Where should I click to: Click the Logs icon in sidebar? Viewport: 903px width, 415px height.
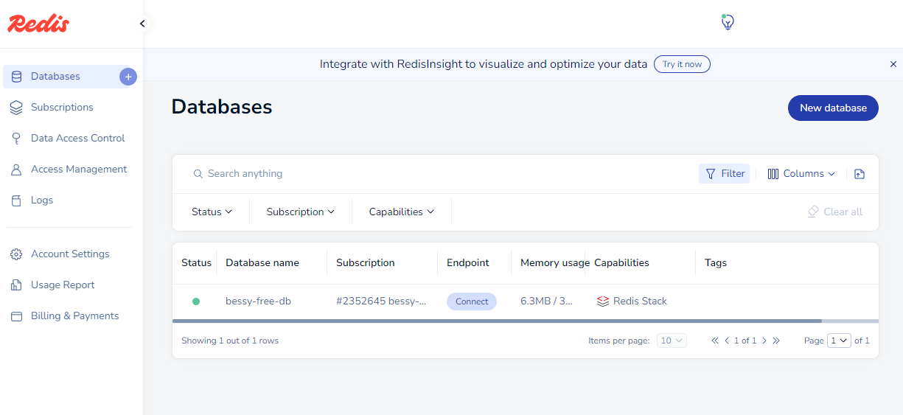click(x=16, y=200)
